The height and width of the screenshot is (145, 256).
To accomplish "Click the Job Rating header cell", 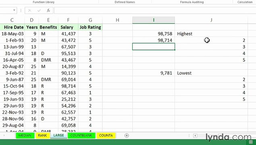I will coord(90,27).
